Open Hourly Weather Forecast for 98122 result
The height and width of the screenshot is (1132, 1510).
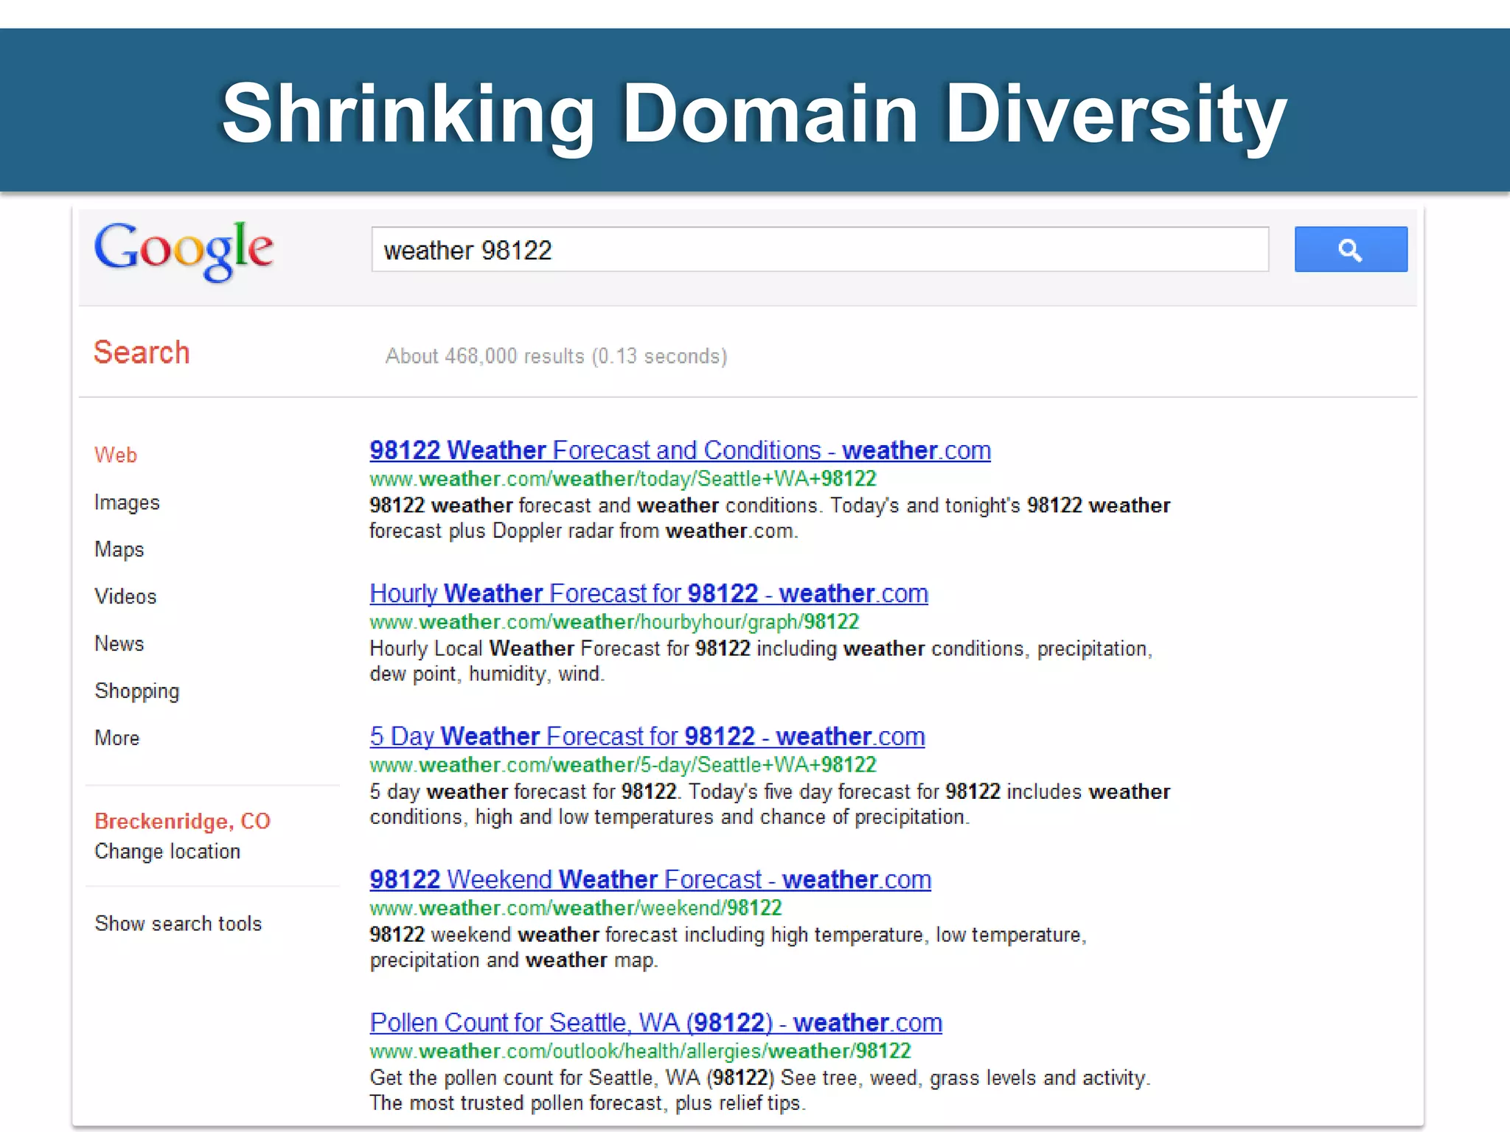pyautogui.click(x=649, y=593)
